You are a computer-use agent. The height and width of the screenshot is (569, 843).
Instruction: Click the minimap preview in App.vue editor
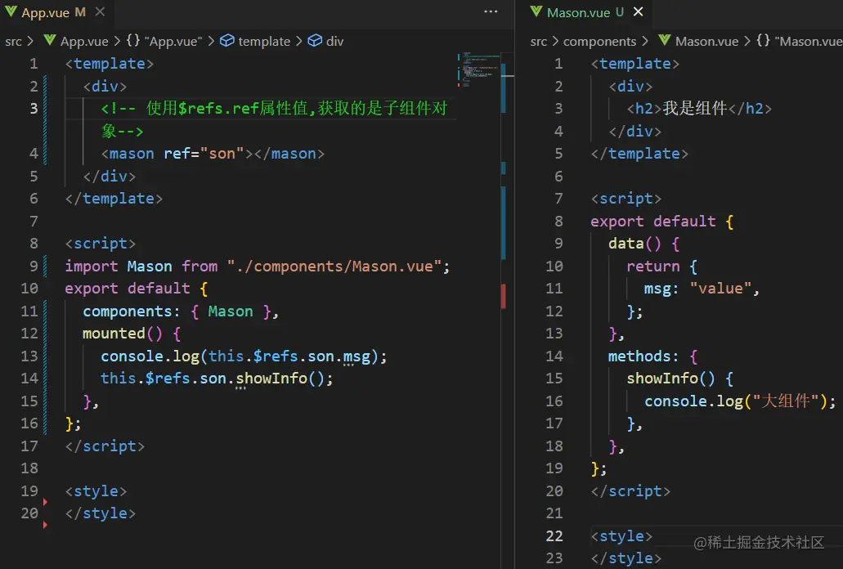pyautogui.click(x=478, y=69)
